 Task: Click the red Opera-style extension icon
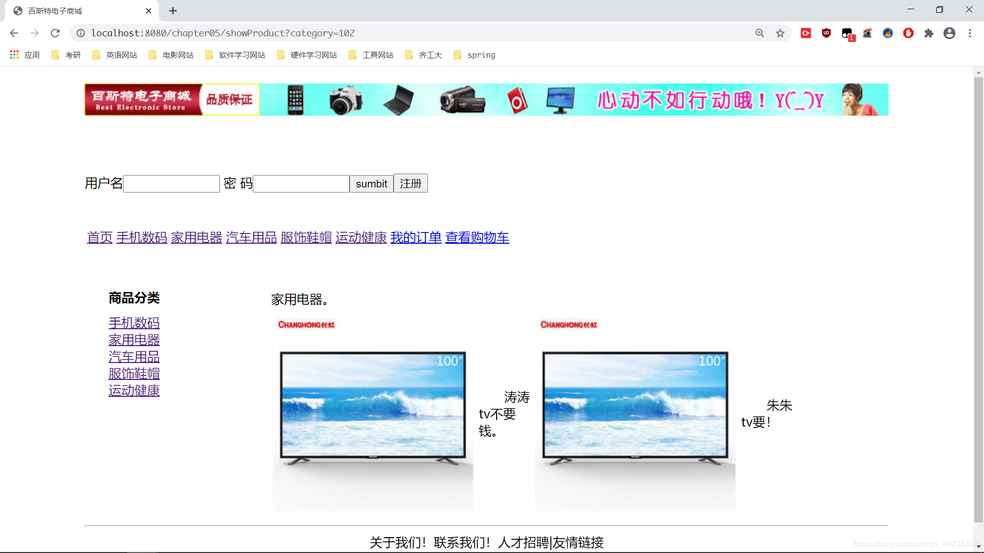[908, 33]
